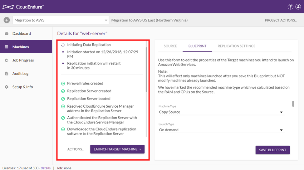Click the Setup & Info gear icon
The image size is (304, 170).
pyautogui.click(x=7, y=87)
